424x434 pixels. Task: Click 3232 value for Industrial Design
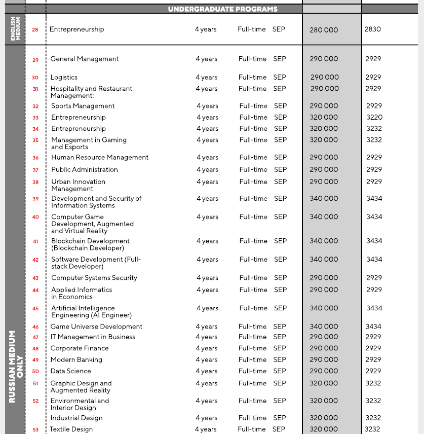coord(373,418)
